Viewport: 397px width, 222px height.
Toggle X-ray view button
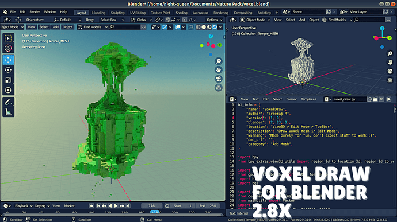tap(191, 27)
